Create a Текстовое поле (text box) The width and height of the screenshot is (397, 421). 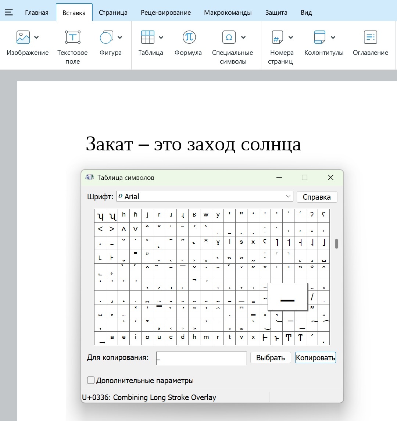point(72,37)
